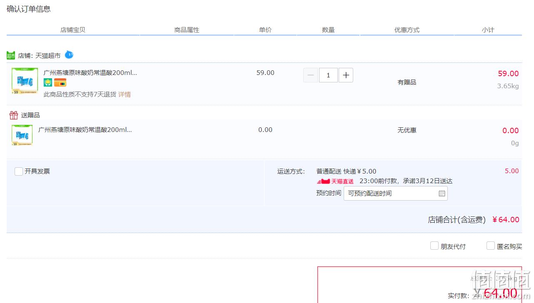Open the 详情 link about returns
Screen dimensions: 534x303
click(x=125, y=94)
